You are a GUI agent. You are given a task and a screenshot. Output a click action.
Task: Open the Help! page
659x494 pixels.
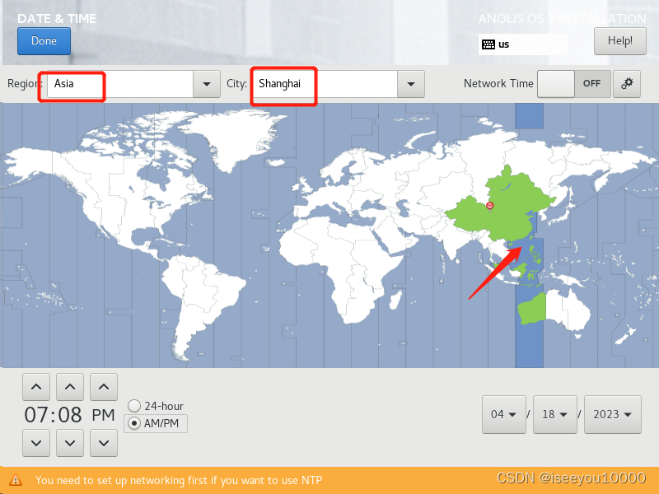(x=620, y=41)
